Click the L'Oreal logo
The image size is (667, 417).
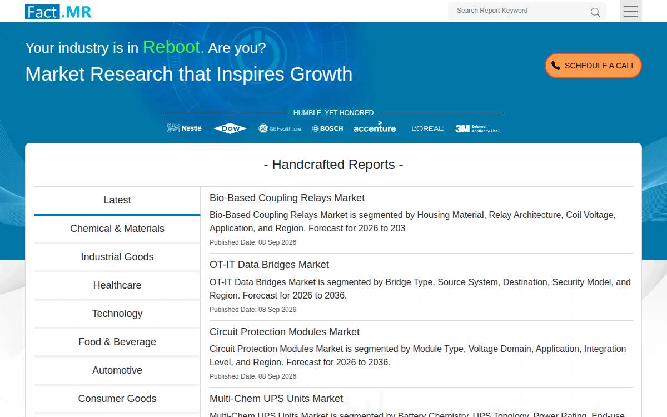(x=427, y=128)
